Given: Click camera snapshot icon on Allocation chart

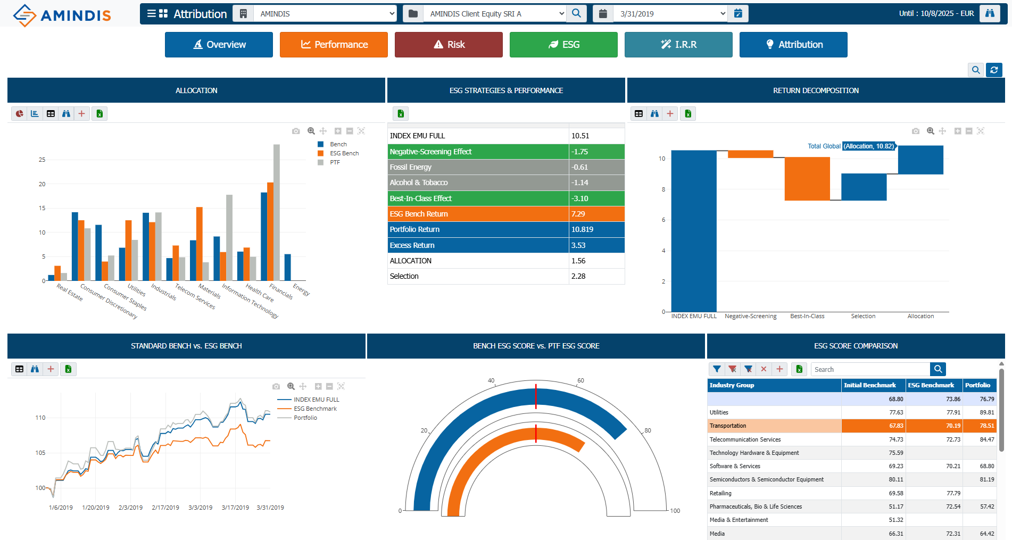Looking at the screenshot, I should click(296, 131).
